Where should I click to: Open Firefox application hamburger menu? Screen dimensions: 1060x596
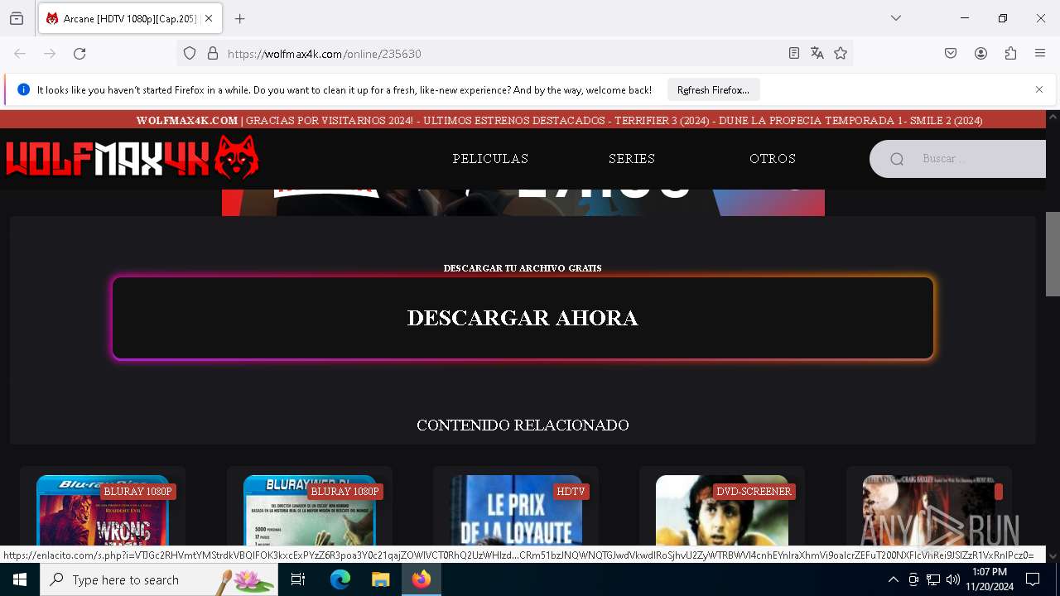pos(1040,54)
